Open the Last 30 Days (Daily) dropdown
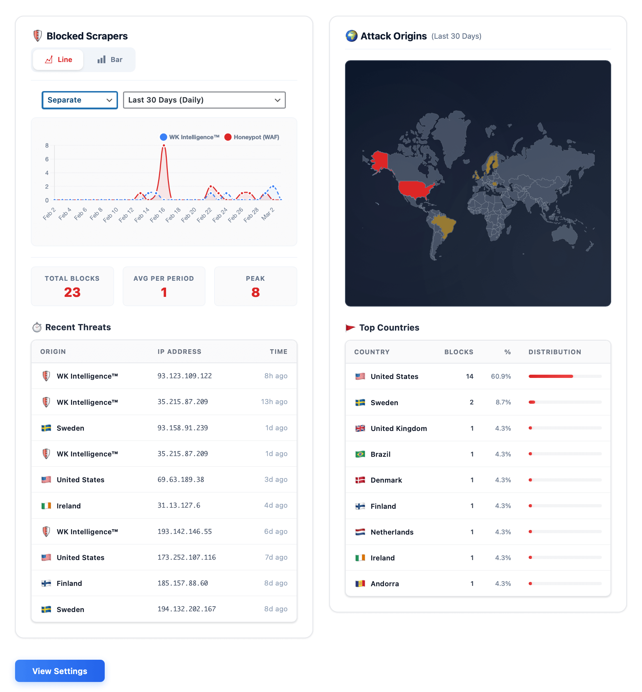The image size is (642, 692). 204,100
